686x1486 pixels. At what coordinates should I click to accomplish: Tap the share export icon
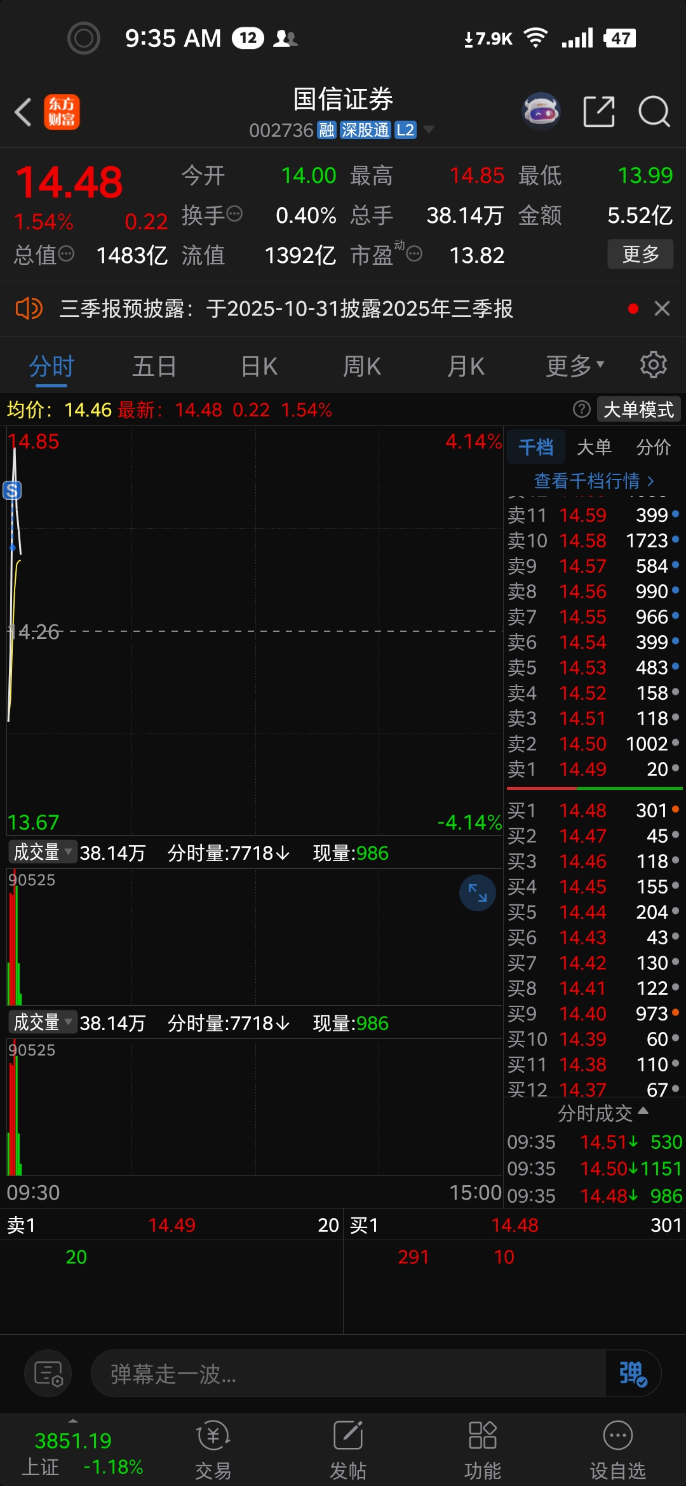599,112
